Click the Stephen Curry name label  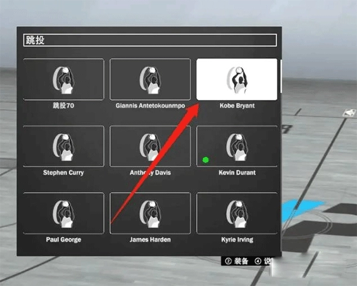coord(64,173)
